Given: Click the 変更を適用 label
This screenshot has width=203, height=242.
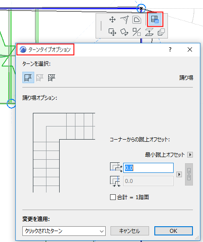Looking at the screenshot, I should (x=36, y=219).
